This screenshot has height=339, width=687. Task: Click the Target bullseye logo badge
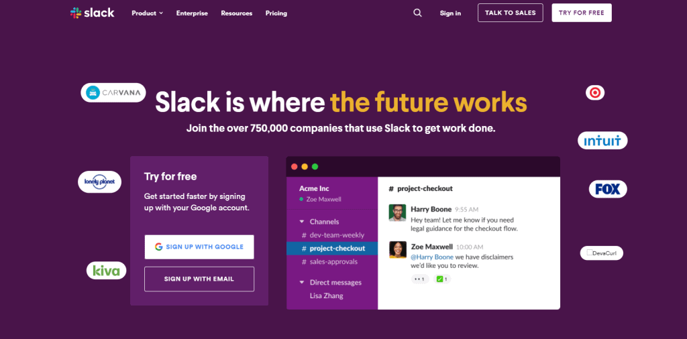595,92
